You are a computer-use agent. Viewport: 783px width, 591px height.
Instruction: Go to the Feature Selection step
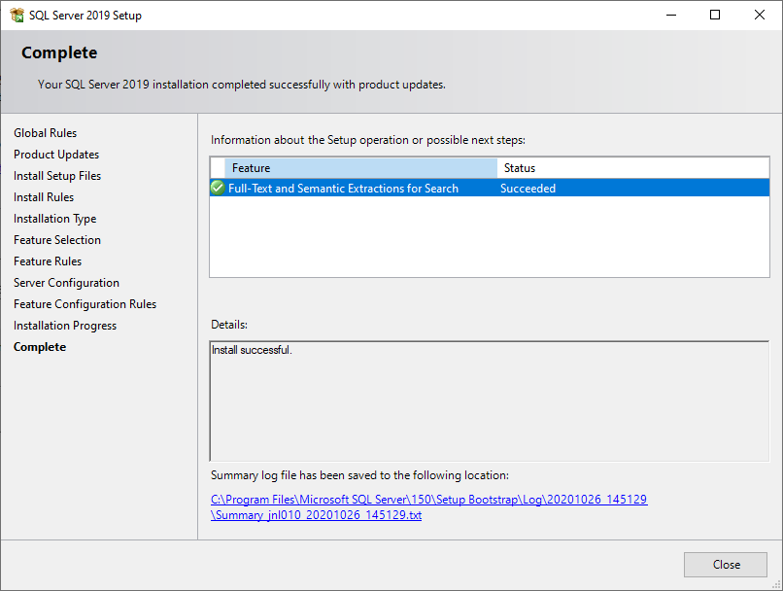[57, 240]
